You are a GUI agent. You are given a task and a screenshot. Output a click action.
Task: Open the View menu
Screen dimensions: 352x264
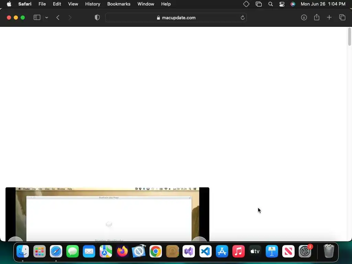(73, 4)
